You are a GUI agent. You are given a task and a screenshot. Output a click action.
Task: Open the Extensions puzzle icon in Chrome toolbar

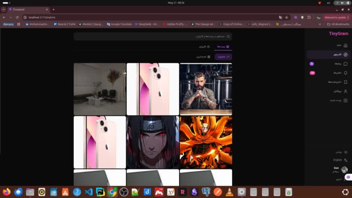click(309, 17)
